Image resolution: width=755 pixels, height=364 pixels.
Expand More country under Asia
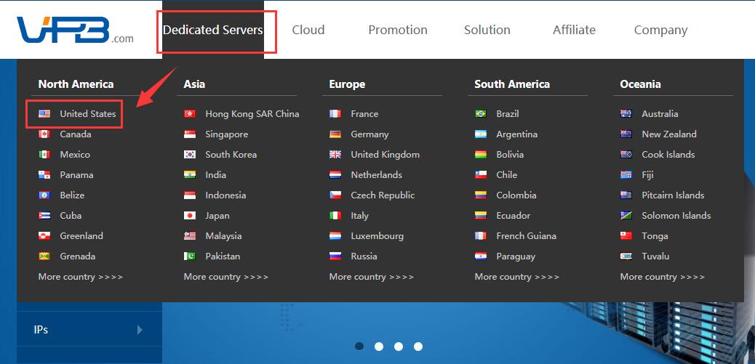[225, 277]
